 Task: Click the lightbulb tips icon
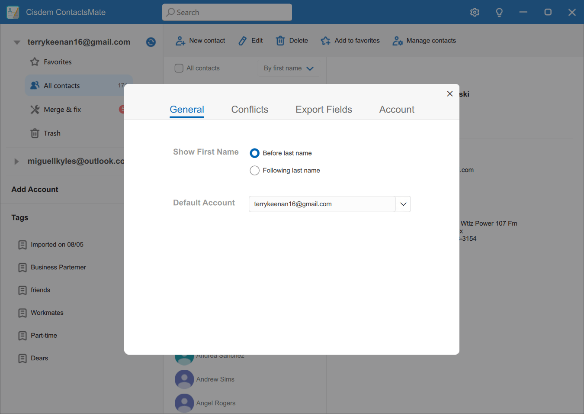point(499,12)
